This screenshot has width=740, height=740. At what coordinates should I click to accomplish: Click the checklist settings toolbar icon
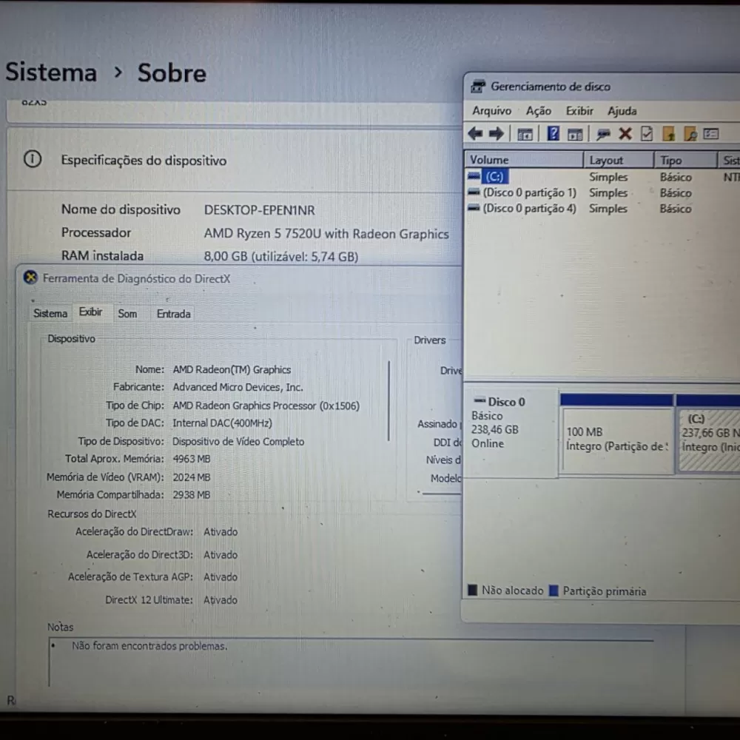click(x=711, y=134)
